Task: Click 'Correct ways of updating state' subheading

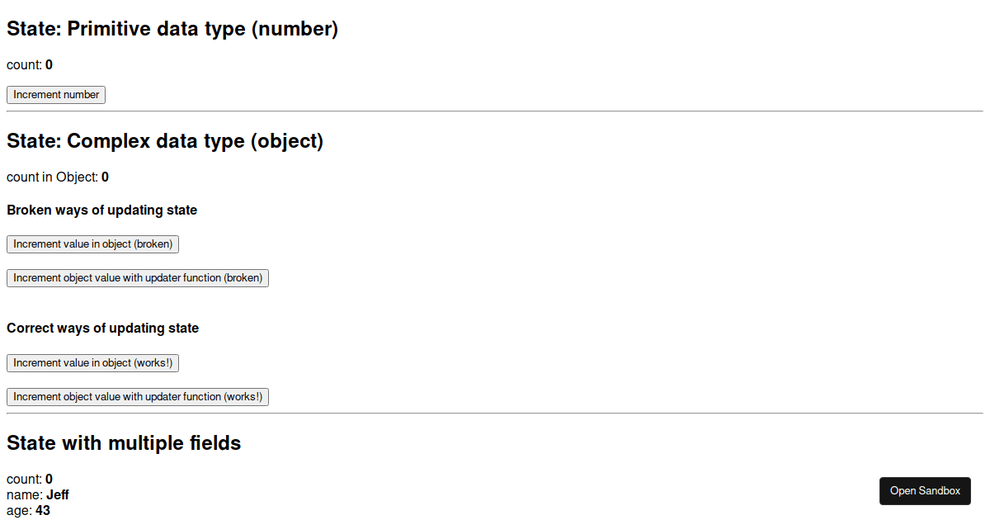Action: pos(102,329)
